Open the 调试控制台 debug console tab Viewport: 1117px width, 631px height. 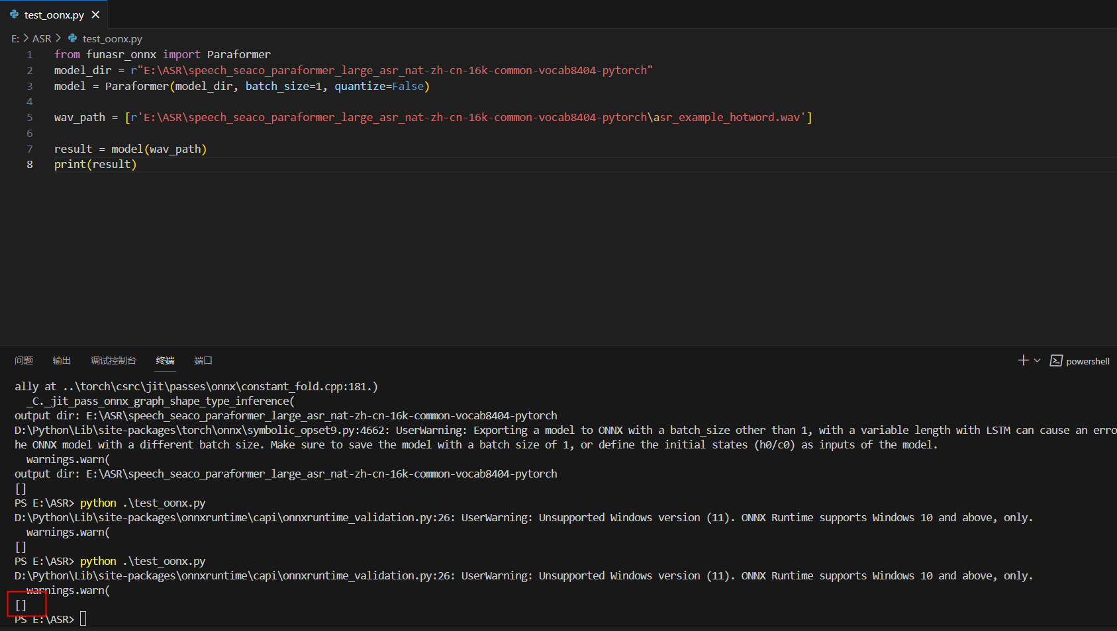coord(113,360)
